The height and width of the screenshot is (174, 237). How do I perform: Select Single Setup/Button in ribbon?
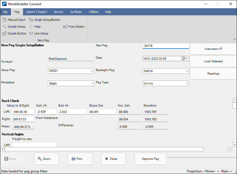[x=45, y=20]
